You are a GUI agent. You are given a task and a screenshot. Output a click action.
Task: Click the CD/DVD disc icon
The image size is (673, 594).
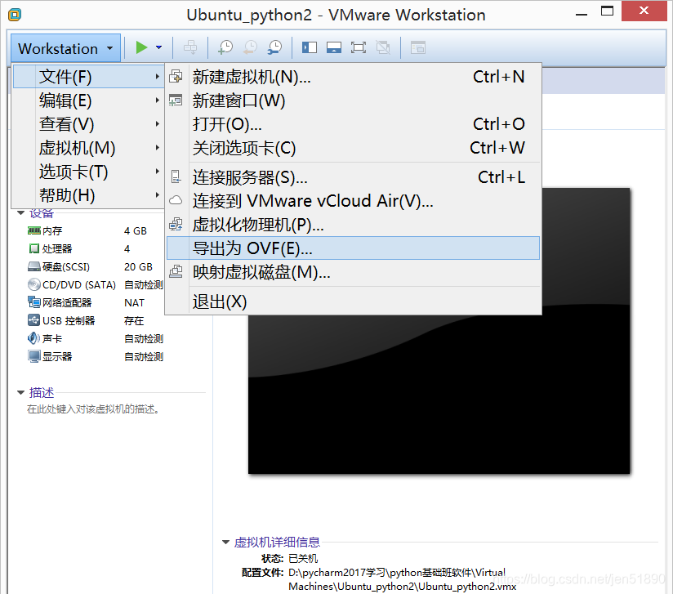tap(34, 284)
